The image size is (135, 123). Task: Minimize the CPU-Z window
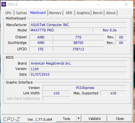[x=98, y=4]
